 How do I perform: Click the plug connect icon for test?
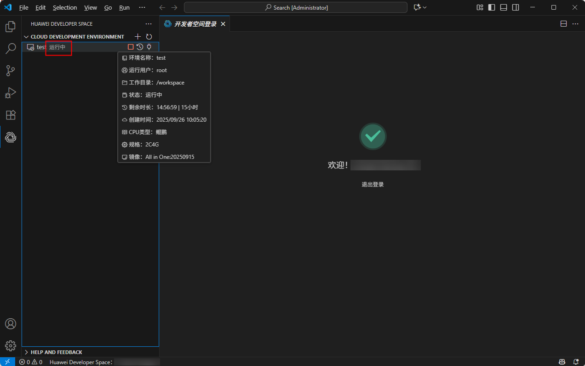(149, 47)
